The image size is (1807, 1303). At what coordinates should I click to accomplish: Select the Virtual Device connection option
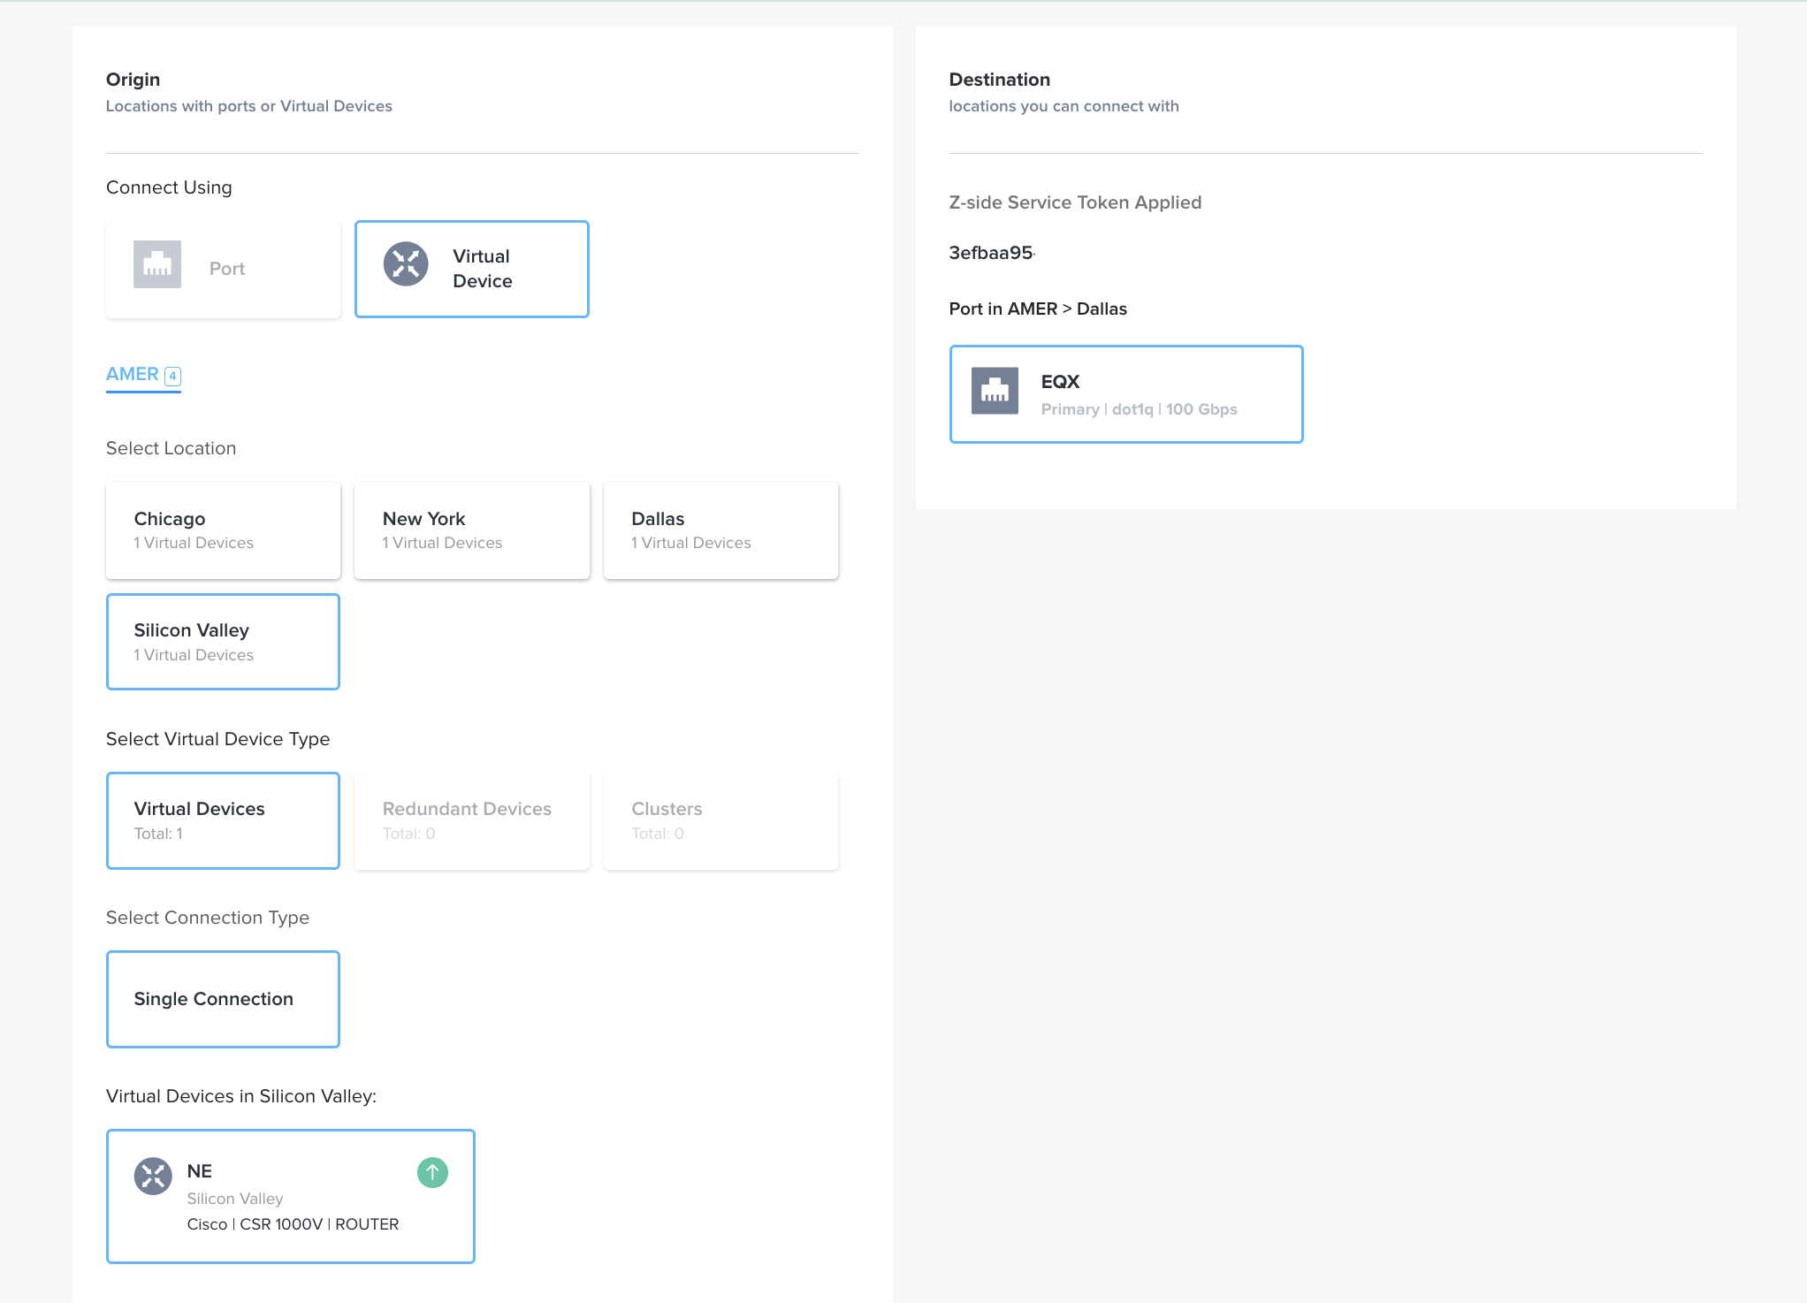coord(472,270)
